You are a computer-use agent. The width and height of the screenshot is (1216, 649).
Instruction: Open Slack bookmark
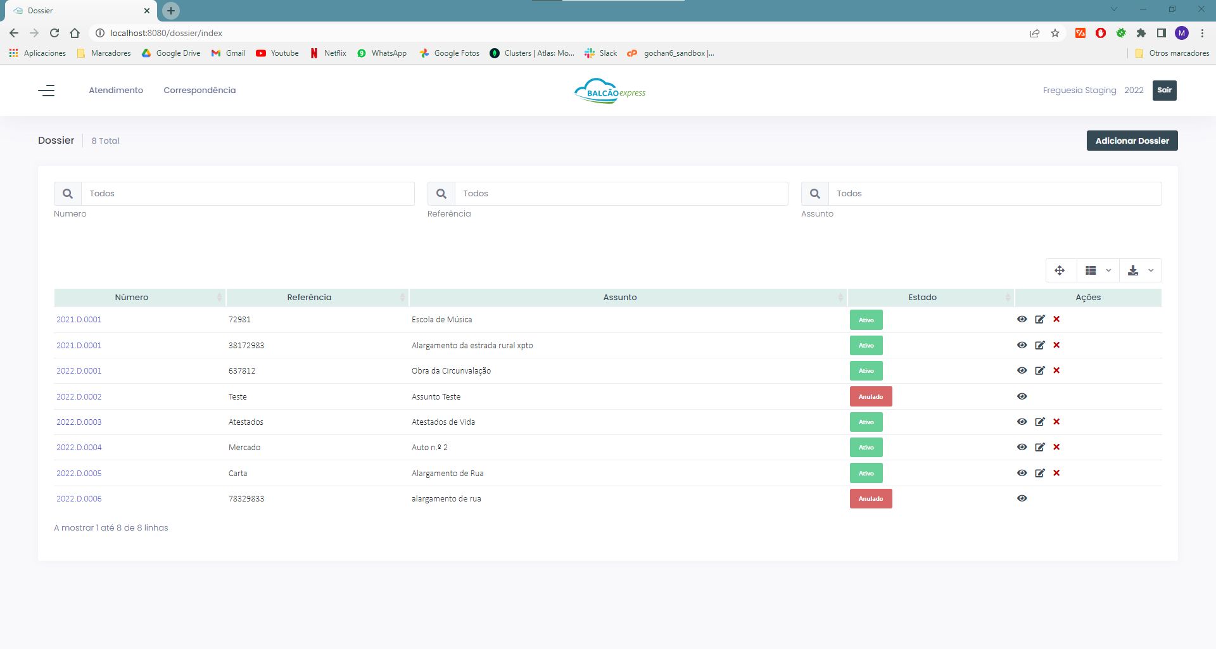(600, 53)
